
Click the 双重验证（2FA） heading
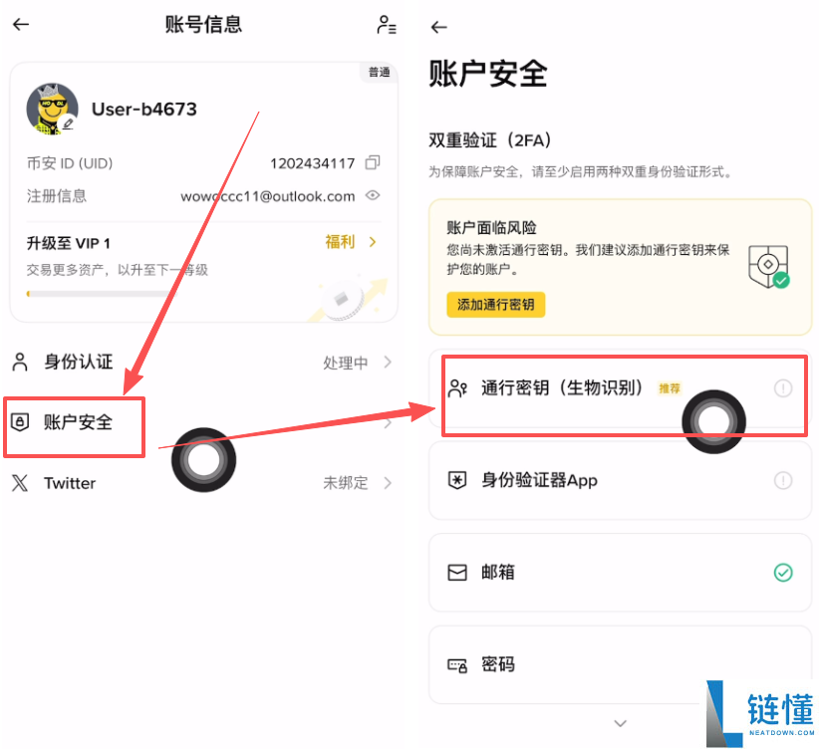(490, 140)
